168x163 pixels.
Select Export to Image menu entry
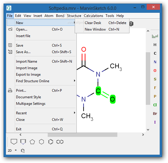(41, 75)
